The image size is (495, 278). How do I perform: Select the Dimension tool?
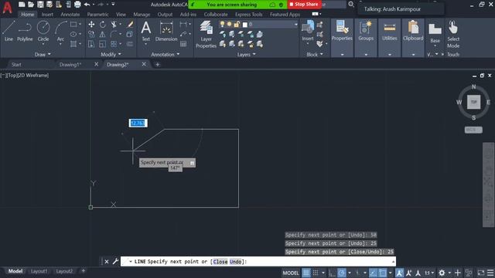coord(166,31)
